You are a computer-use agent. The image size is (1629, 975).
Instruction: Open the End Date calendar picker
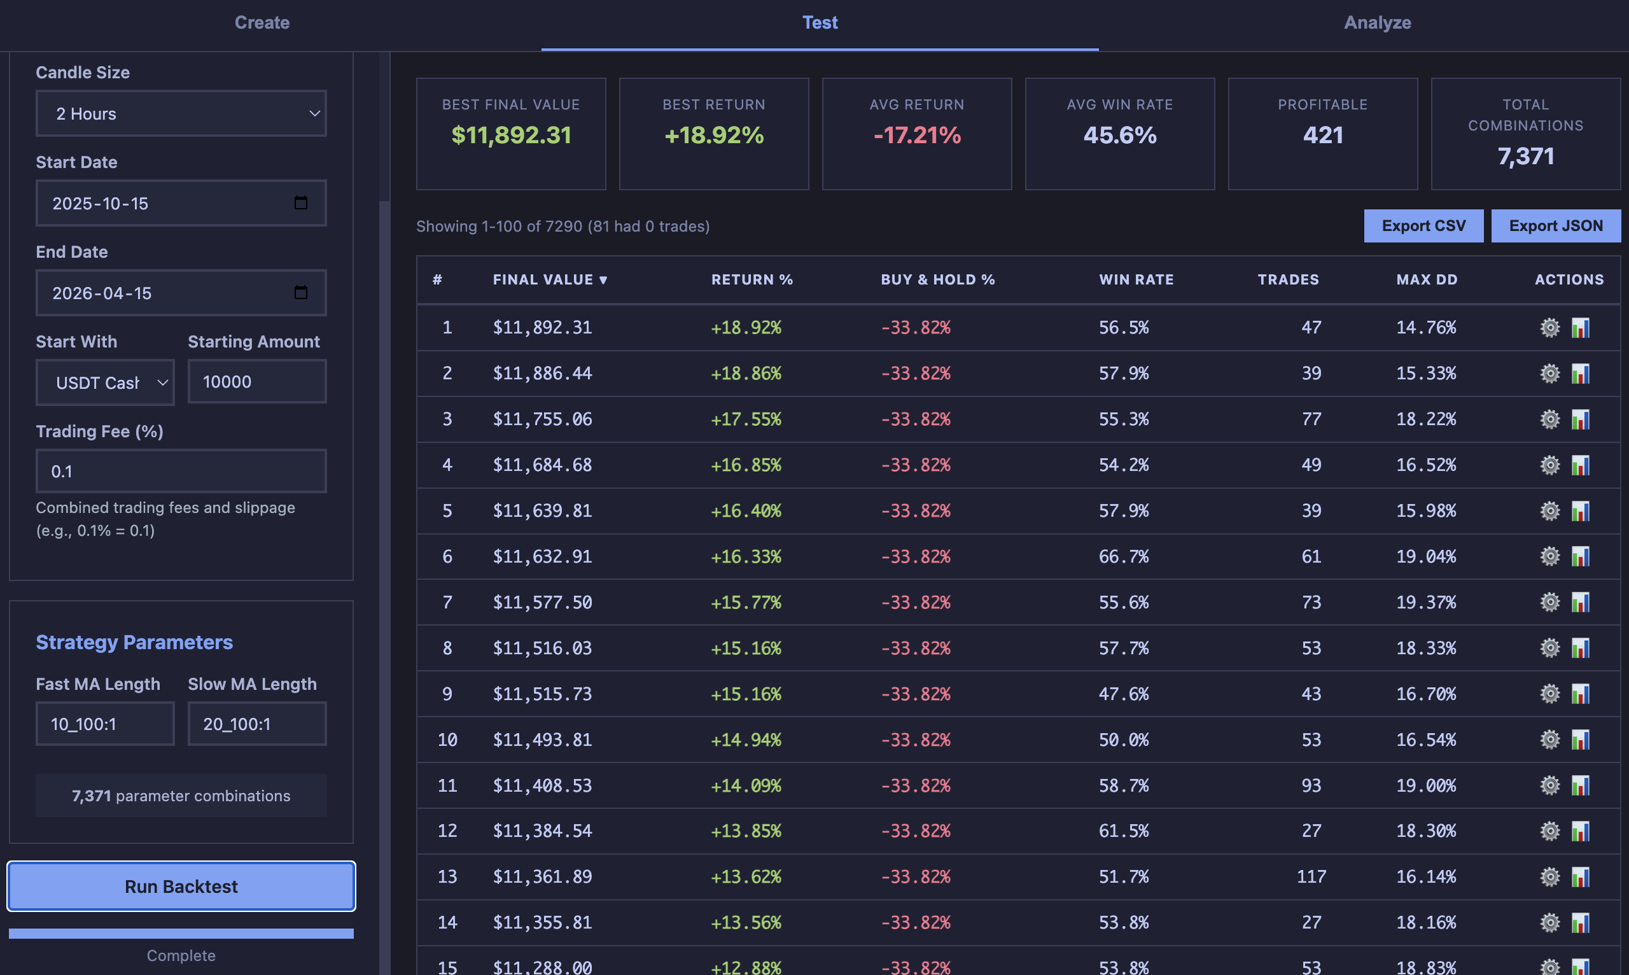[302, 292]
